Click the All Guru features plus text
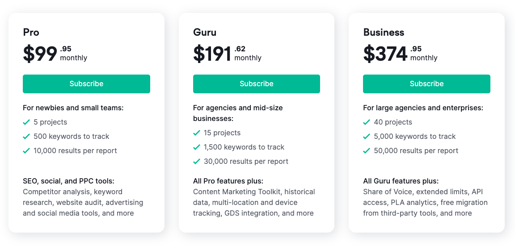Viewport: 515px width, 246px height. [x=401, y=181]
